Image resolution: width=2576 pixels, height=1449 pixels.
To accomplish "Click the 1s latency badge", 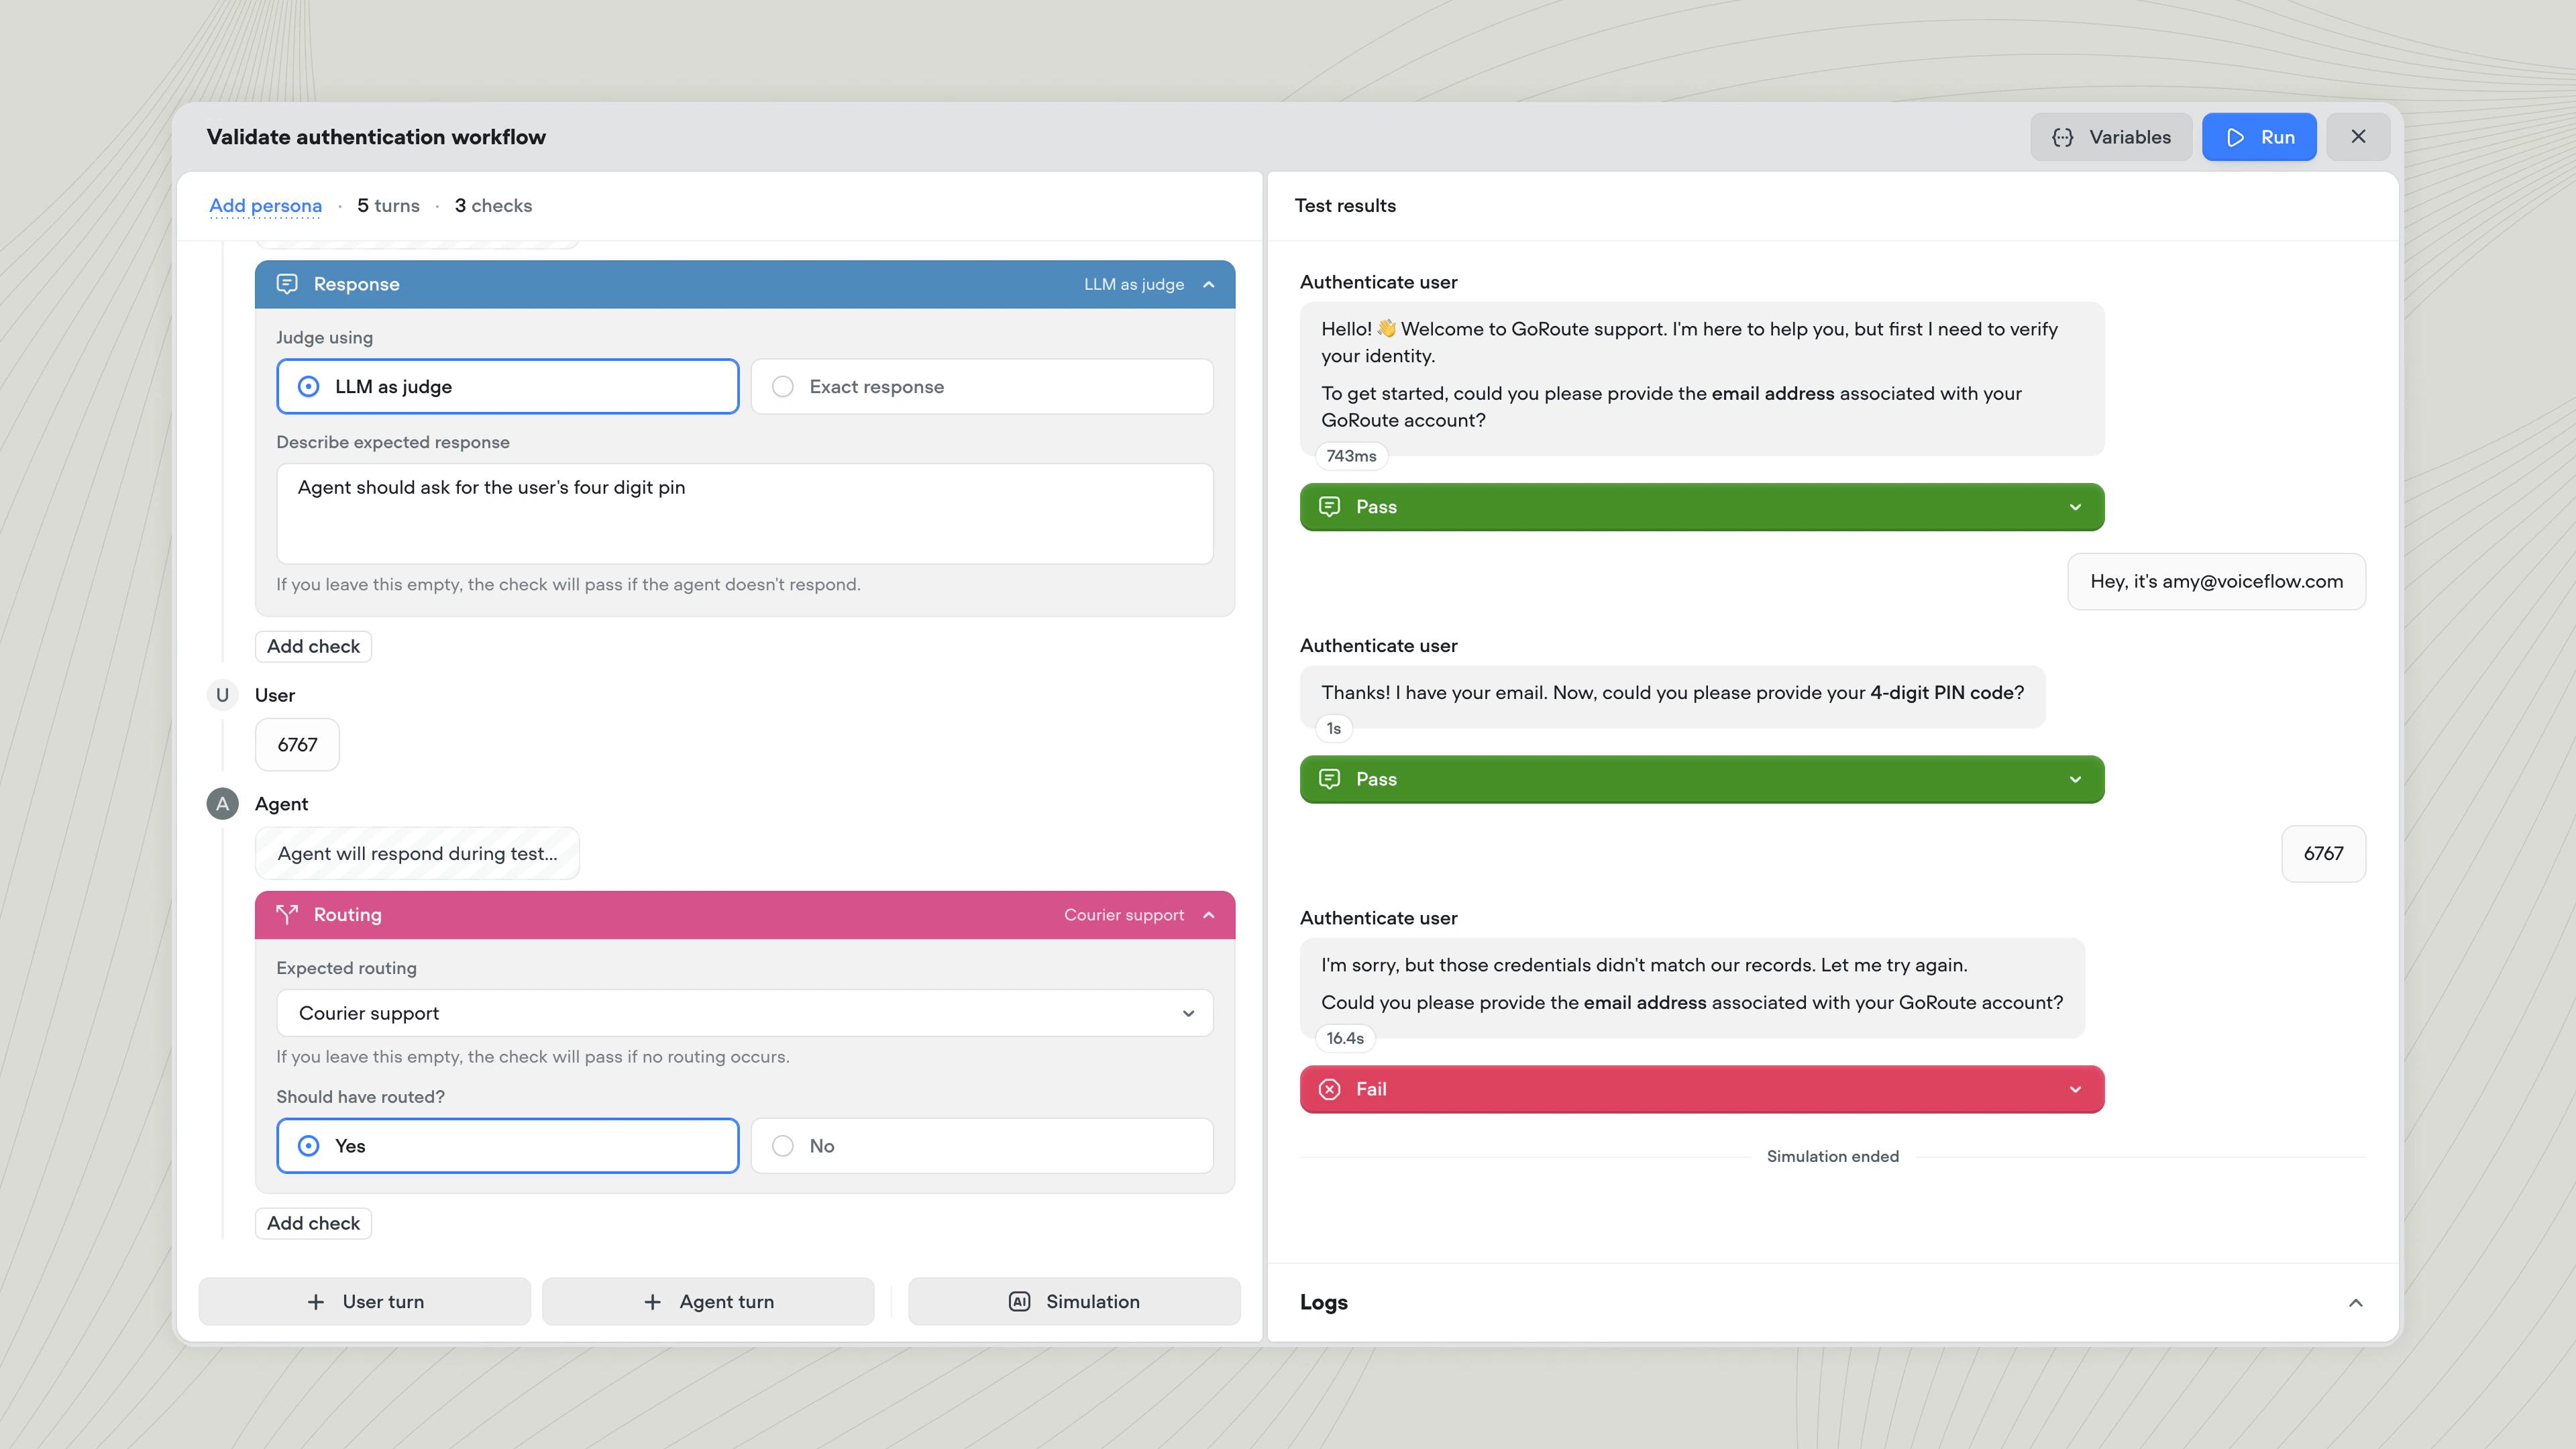I will coord(1334,728).
